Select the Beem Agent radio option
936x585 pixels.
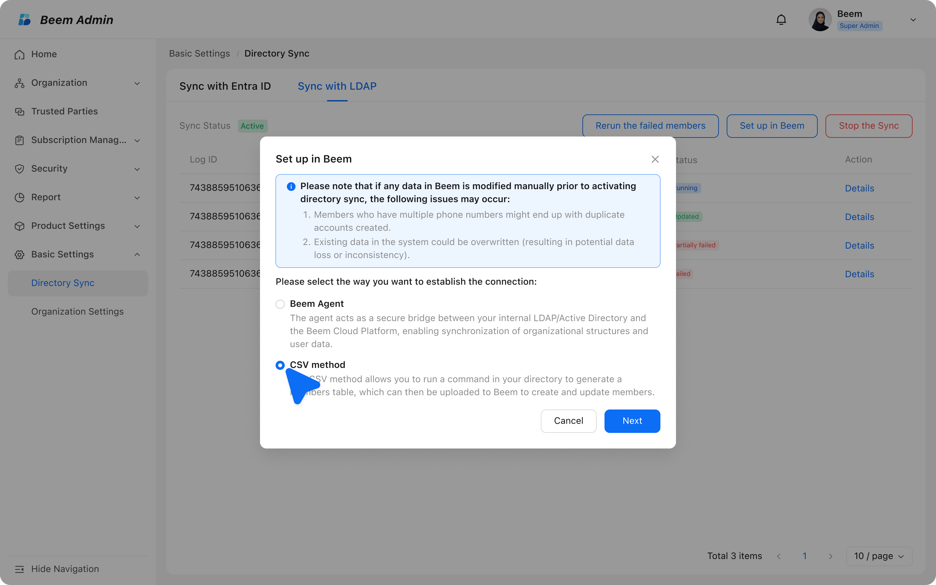280,304
